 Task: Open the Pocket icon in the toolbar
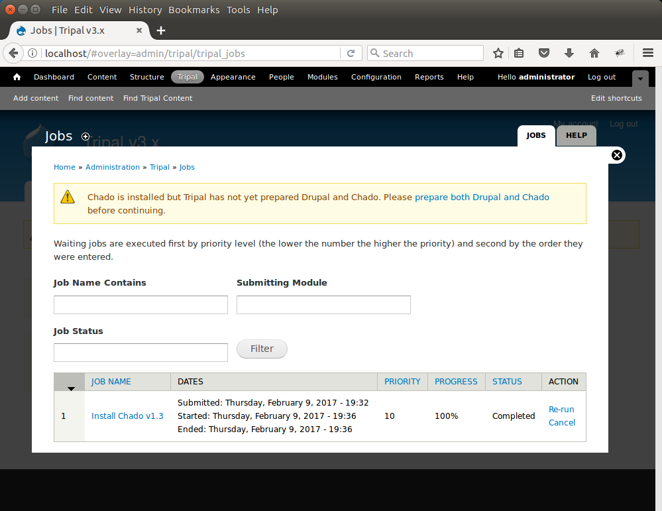pyautogui.click(x=543, y=53)
